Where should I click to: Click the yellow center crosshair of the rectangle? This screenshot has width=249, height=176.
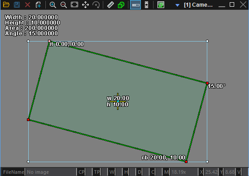pos(118,101)
